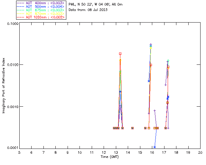The height and width of the screenshot is (165, 206).
Task: Click the 5 tick on the time axis
Action: click(19, 152)
